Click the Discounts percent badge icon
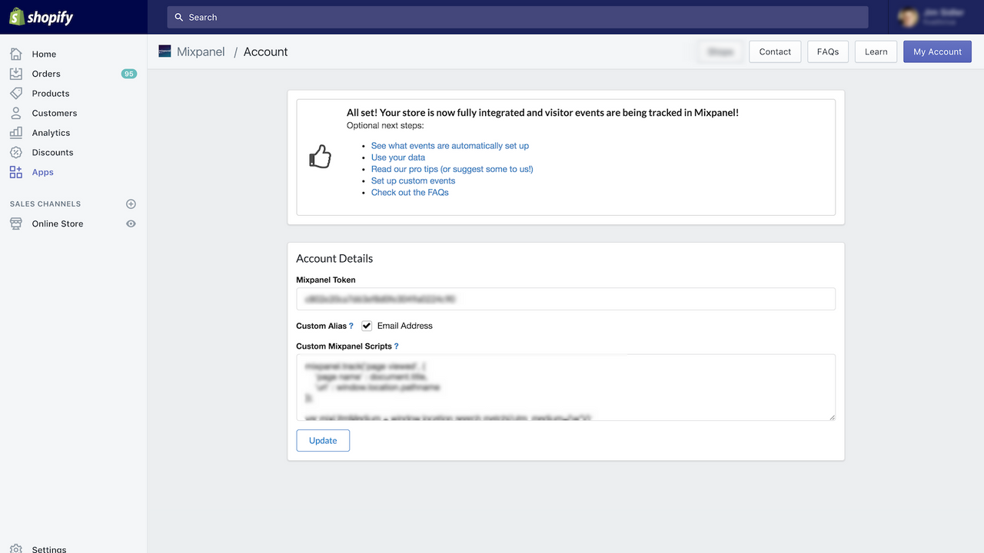This screenshot has height=553, width=984. 16,152
